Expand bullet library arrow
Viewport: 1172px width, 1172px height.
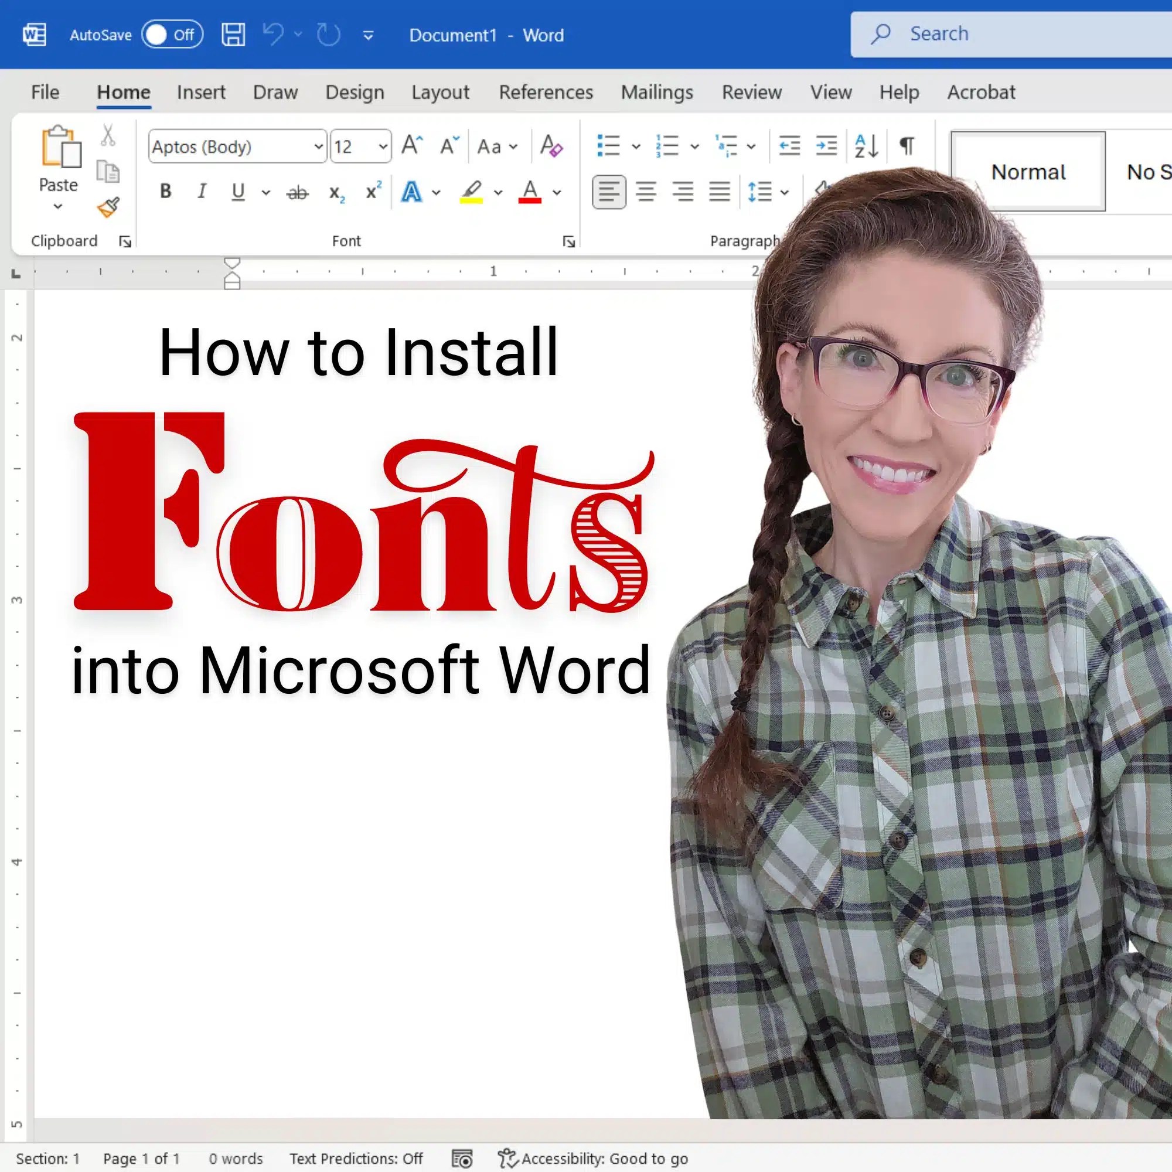click(636, 146)
